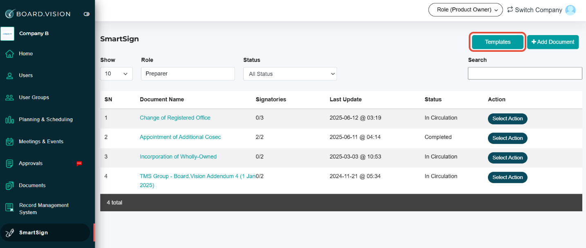Click the 2/2 signatories value
Screen dimensions: 586x248
259,137
